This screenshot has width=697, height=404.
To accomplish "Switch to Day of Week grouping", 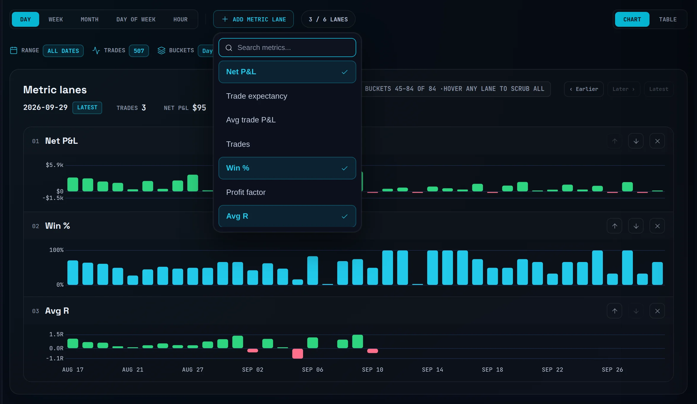I will [136, 19].
